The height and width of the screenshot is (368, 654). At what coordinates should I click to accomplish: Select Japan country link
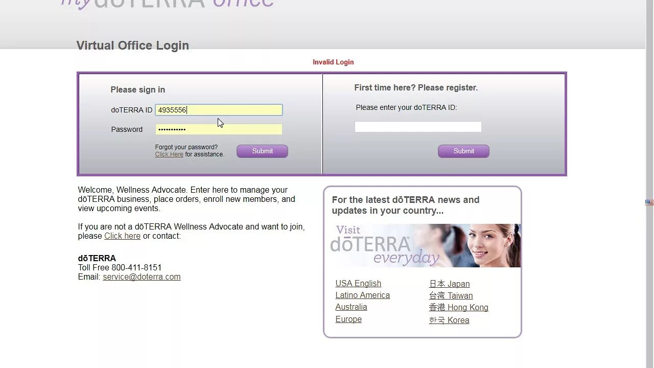[449, 284]
